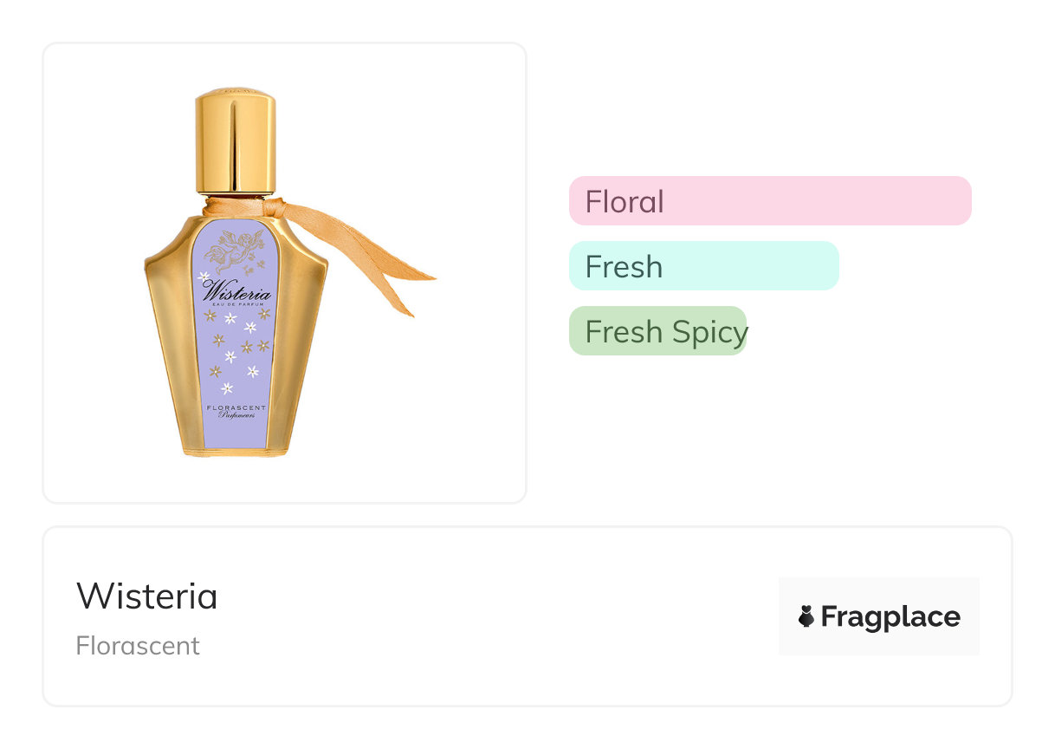Click the Fragplace perfume bottle logo icon

pos(806,616)
